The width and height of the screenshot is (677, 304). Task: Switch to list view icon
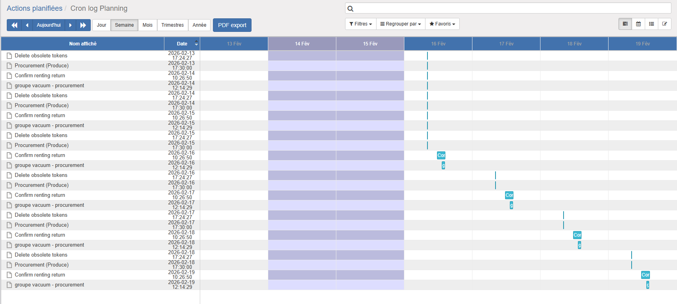652,24
